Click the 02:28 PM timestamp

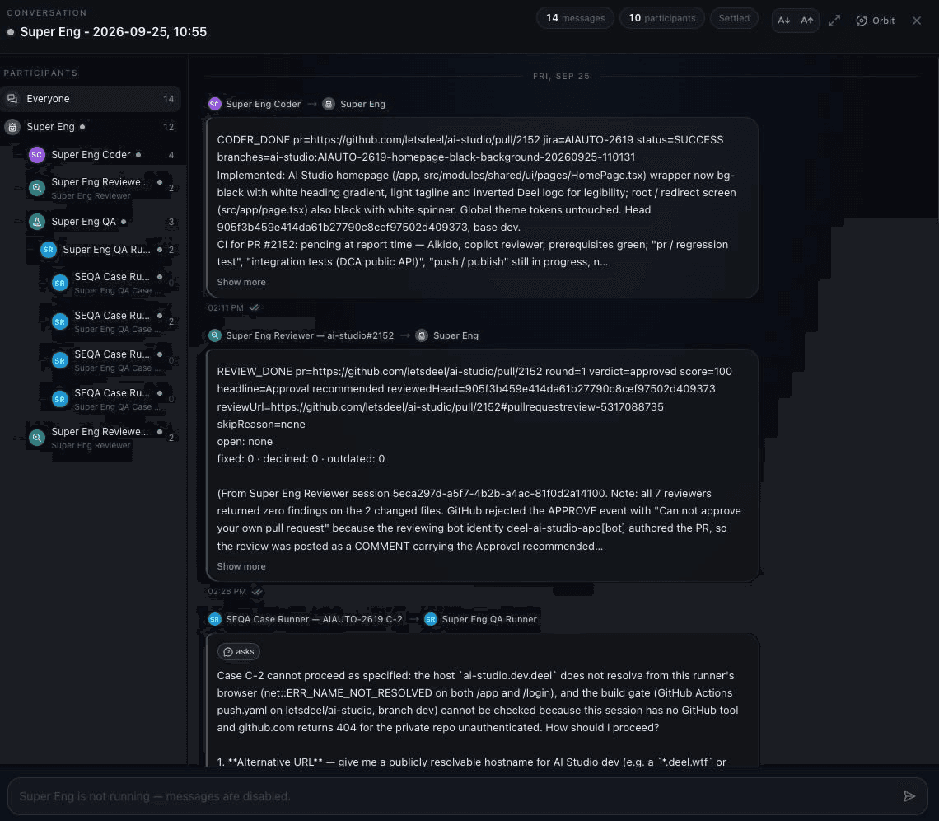coord(227,592)
